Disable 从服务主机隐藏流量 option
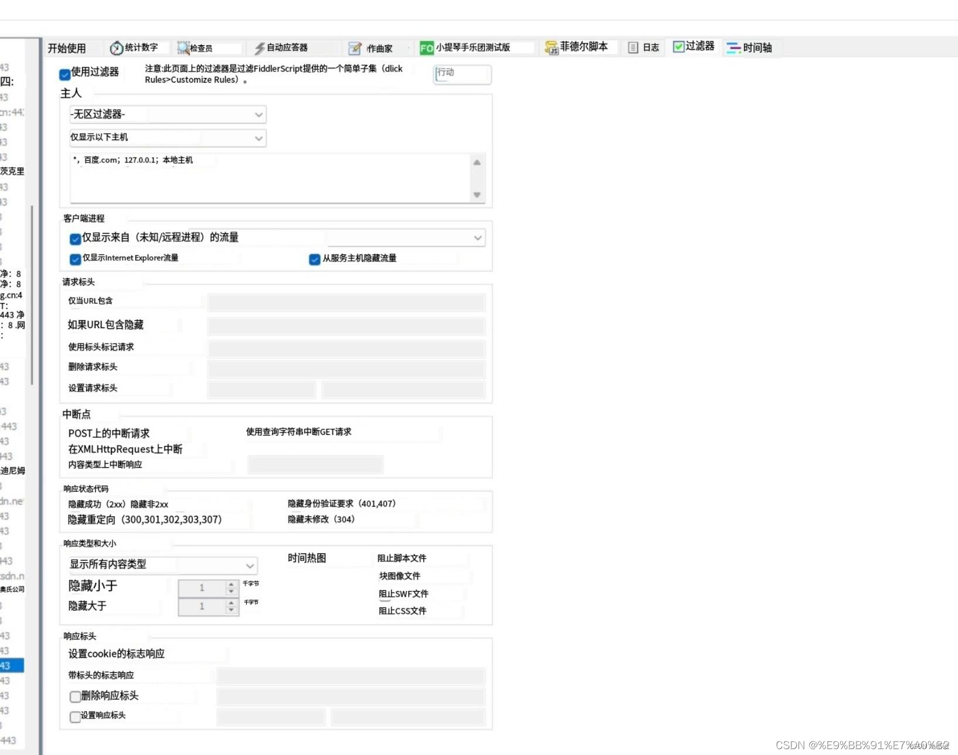The image size is (958, 755). click(x=314, y=260)
